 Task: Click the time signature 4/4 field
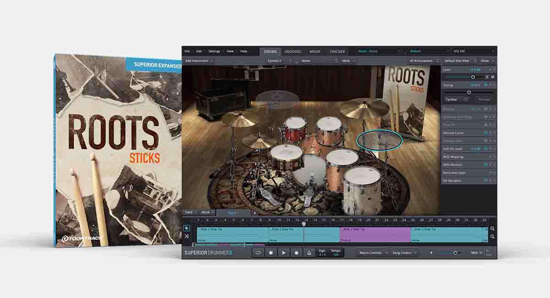[x=322, y=253]
